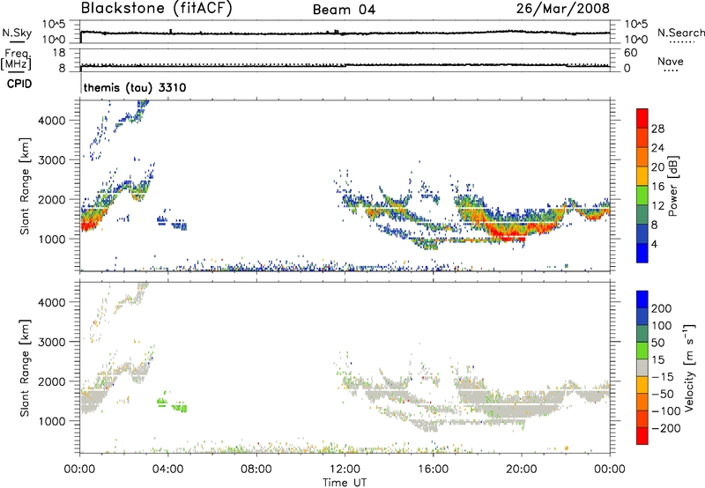The height and width of the screenshot is (488, 705).
Task: Click the '1000' tick of the power panel
Action: pyautogui.click(x=52, y=239)
